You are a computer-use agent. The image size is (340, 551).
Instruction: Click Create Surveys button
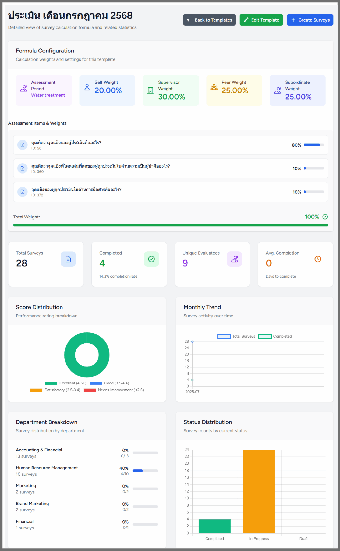coord(310,20)
